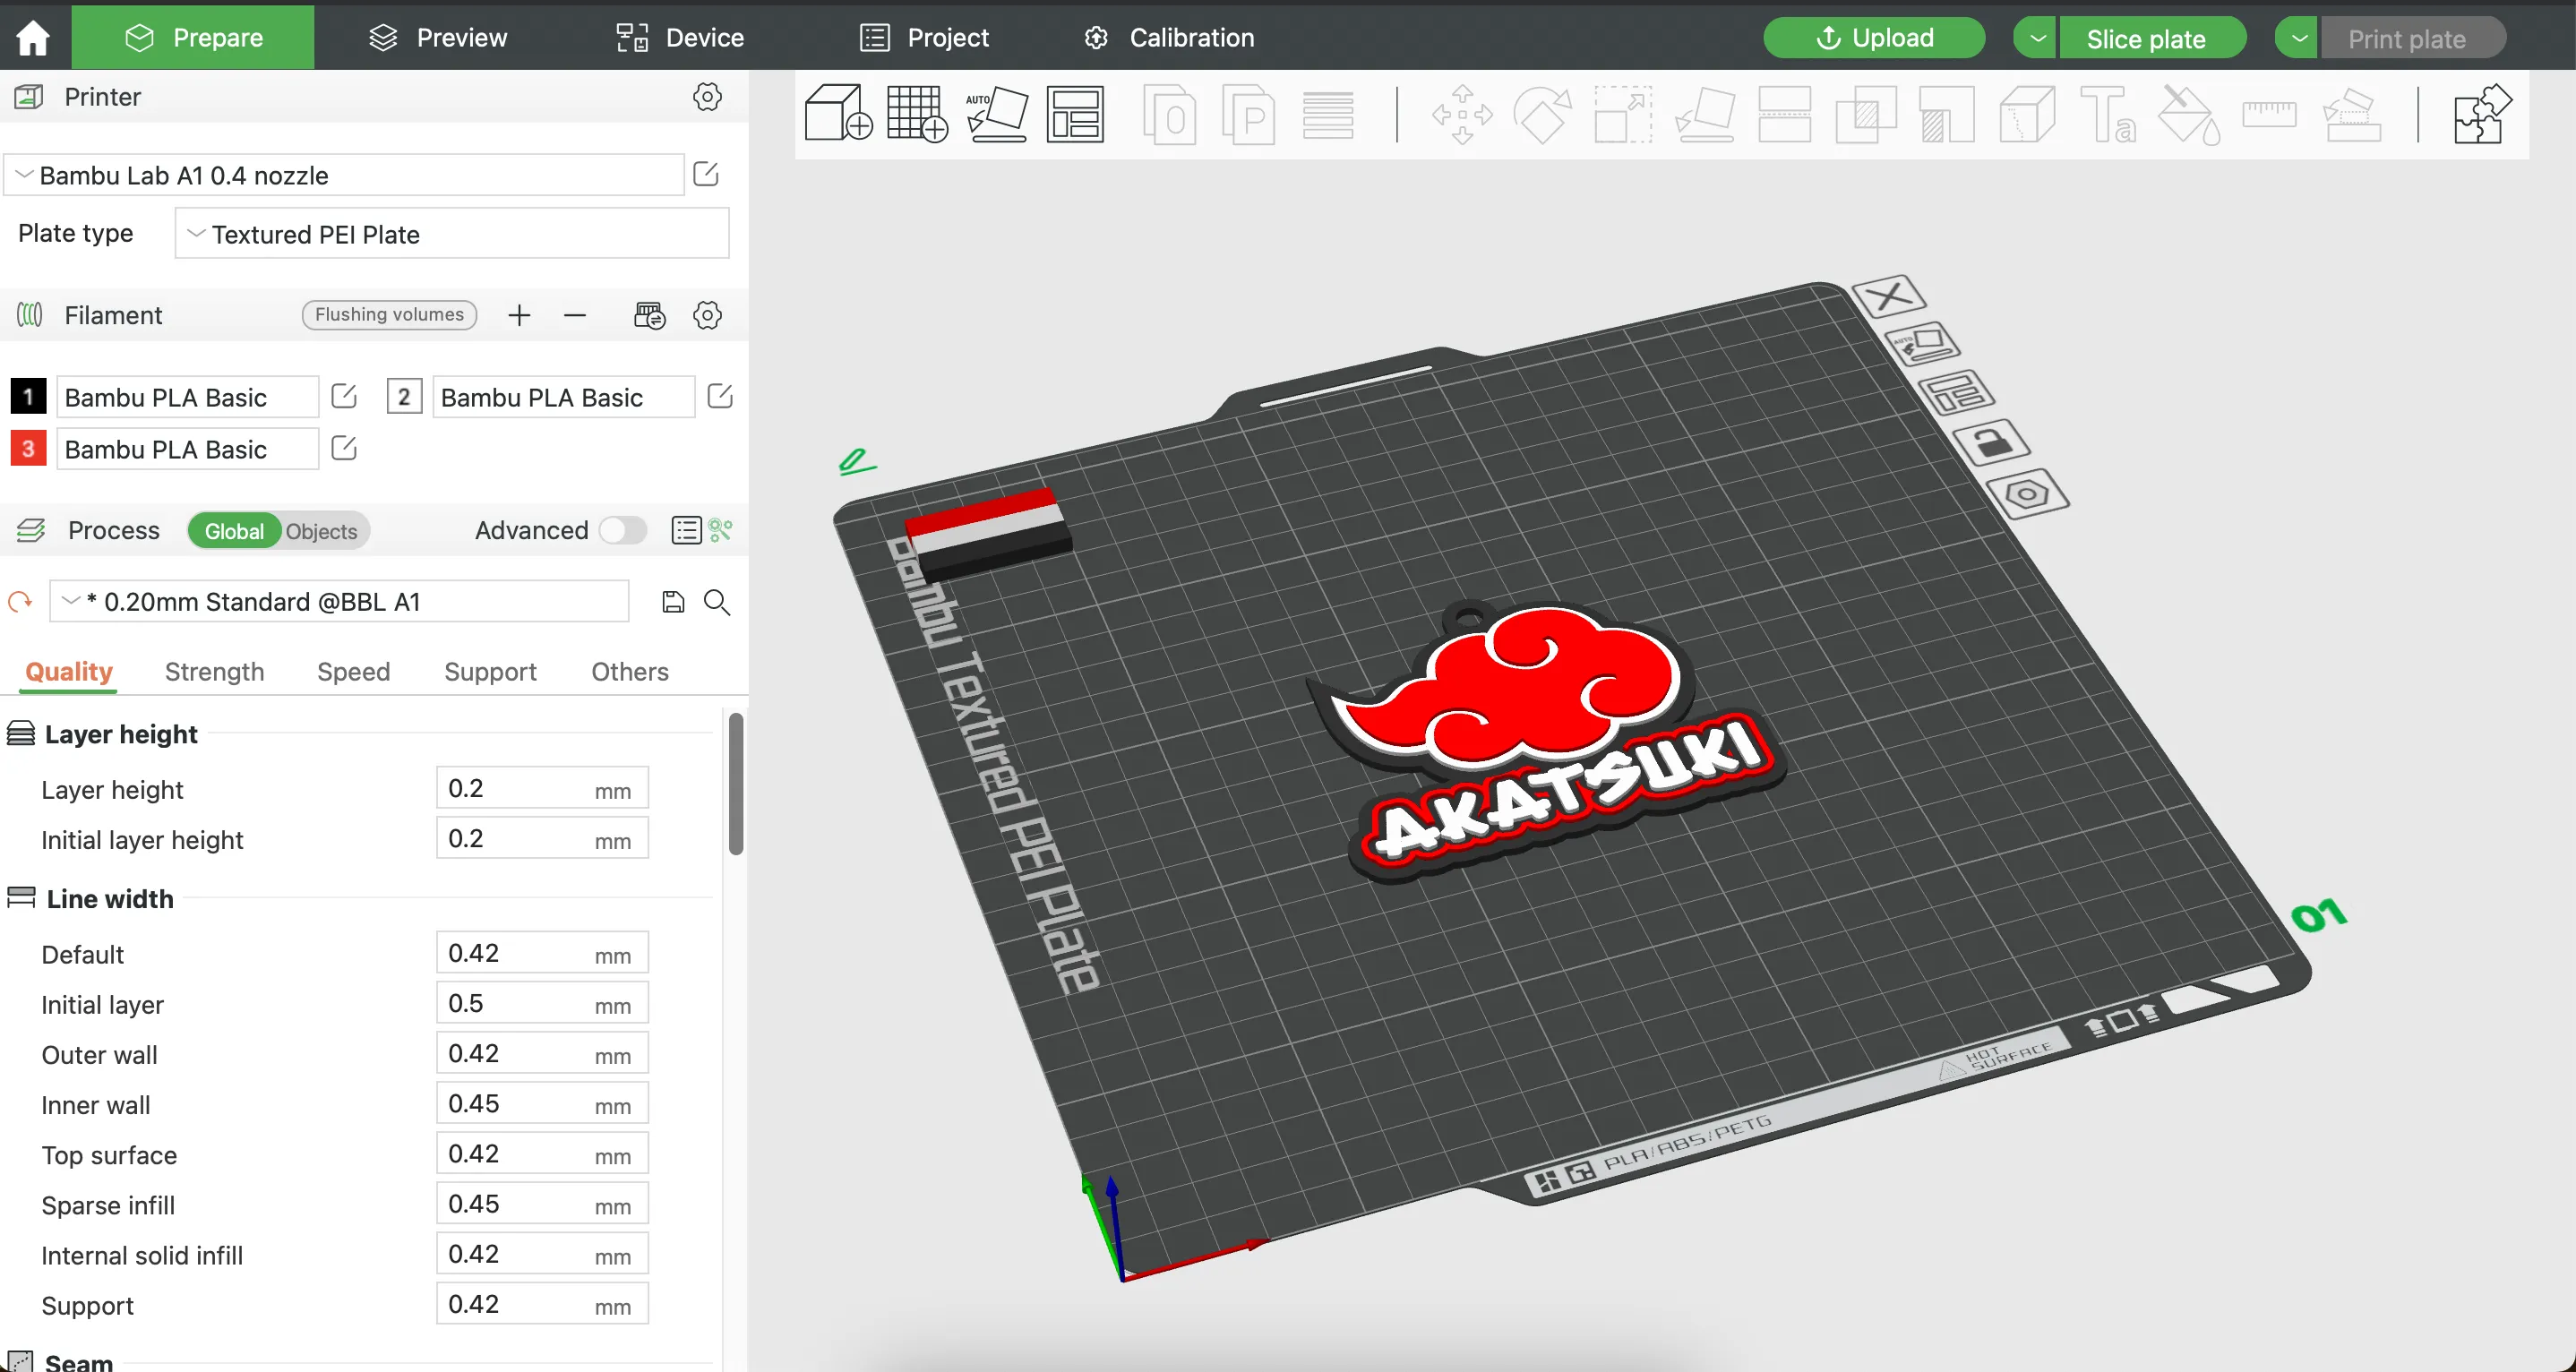This screenshot has width=2576, height=1372.
Task: Switch to the Device tab
Action: [x=680, y=38]
